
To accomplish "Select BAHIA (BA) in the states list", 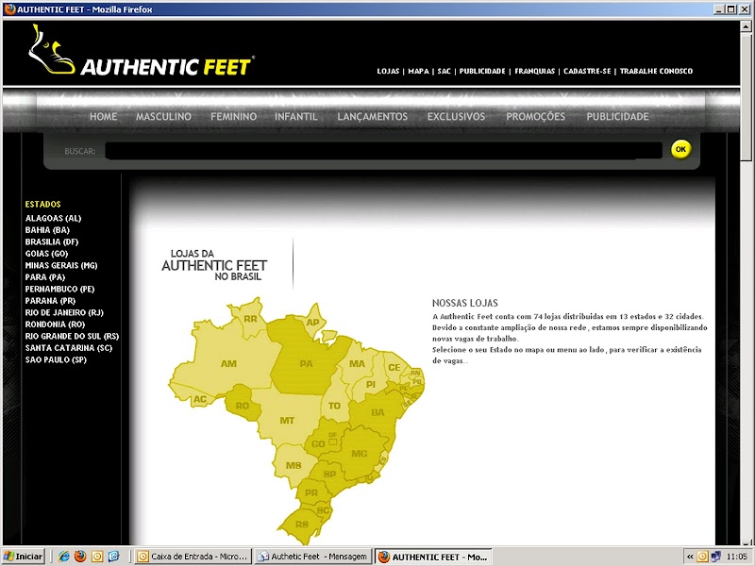I will (47, 230).
